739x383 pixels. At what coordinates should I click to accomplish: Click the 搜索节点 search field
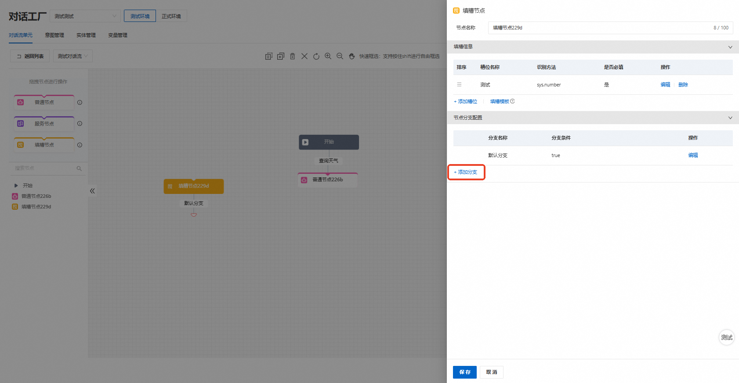click(47, 168)
